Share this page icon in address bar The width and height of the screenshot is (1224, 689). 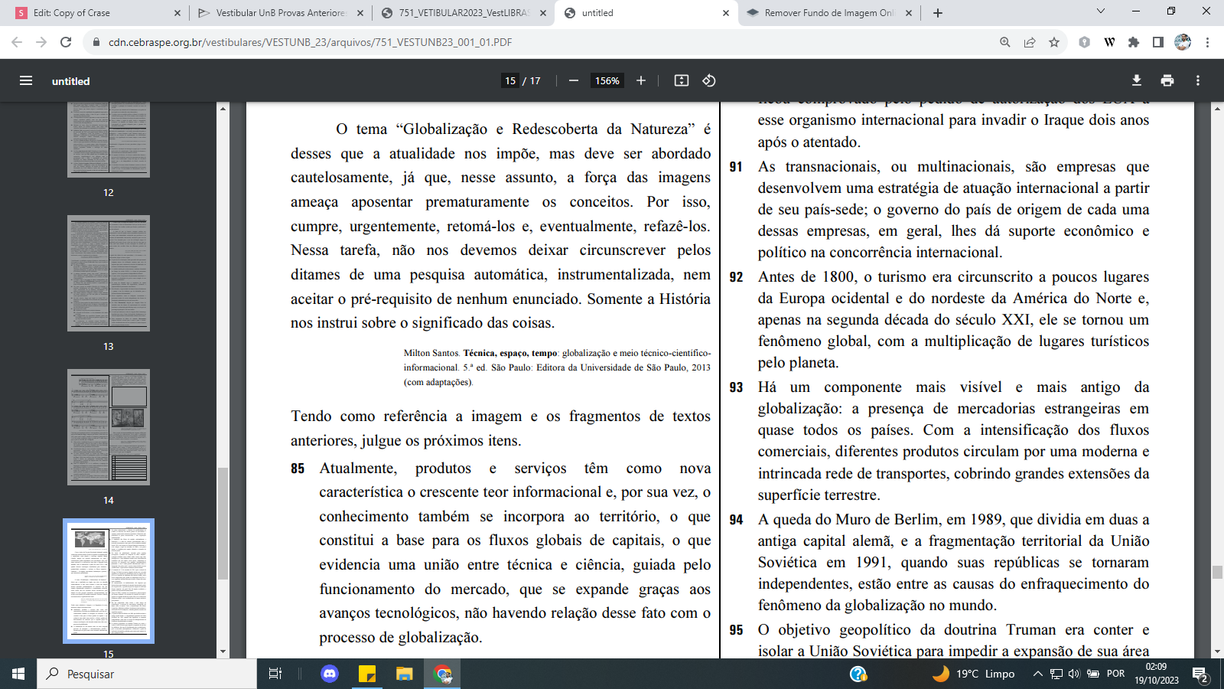point(1030,42)
